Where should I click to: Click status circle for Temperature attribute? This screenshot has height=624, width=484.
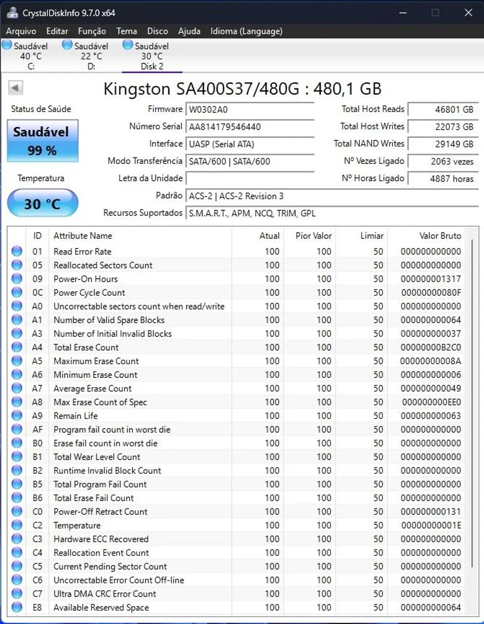pos(17,525)
